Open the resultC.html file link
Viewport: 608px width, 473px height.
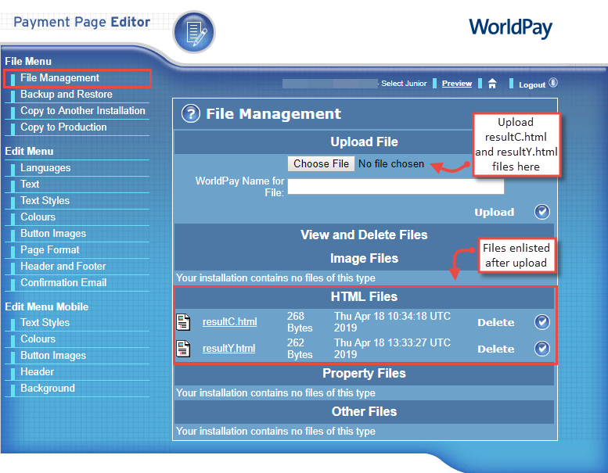click(229, 322)
